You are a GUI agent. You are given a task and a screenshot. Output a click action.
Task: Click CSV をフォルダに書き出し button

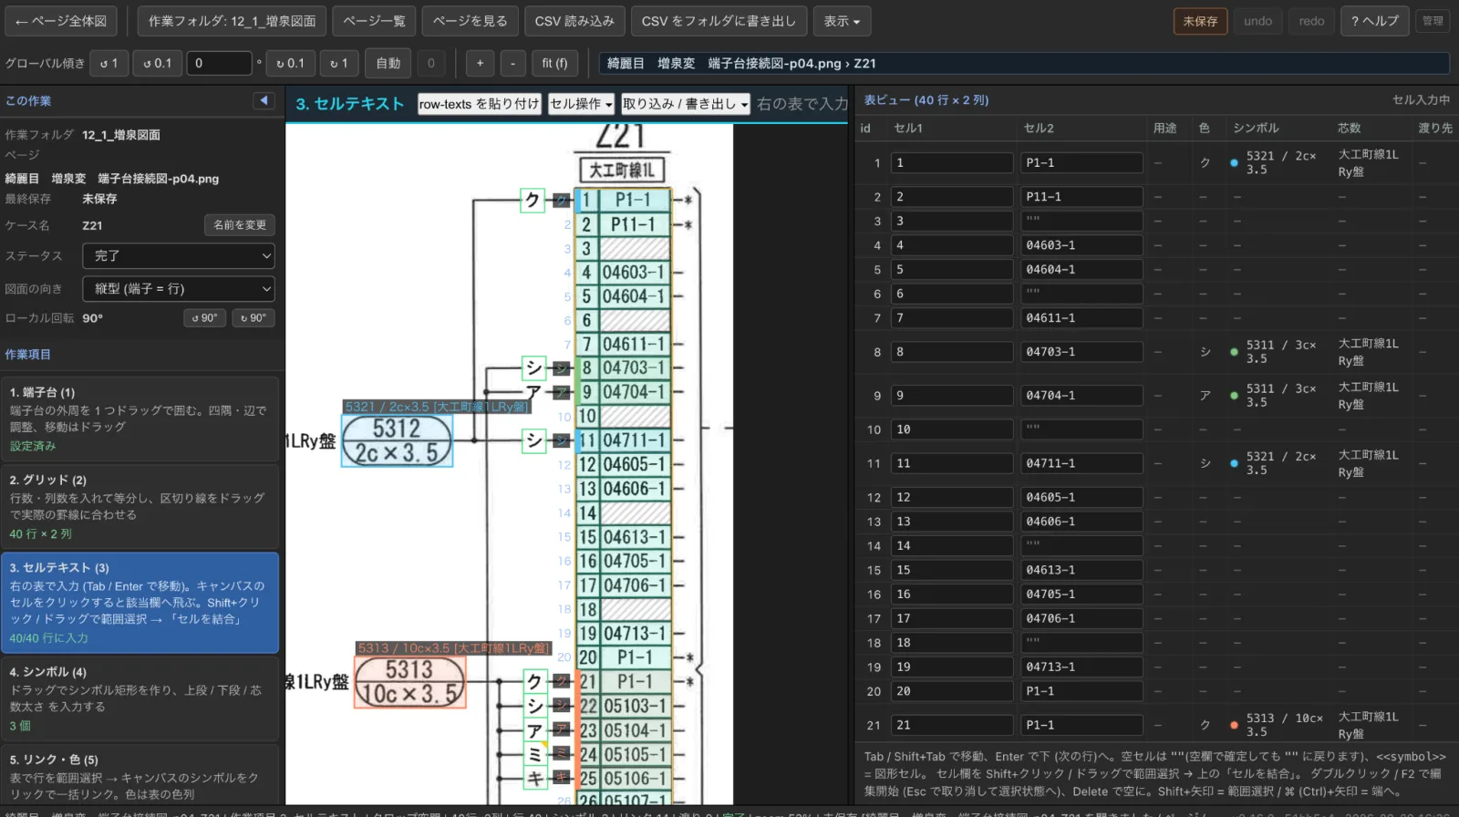pos(719,21)
